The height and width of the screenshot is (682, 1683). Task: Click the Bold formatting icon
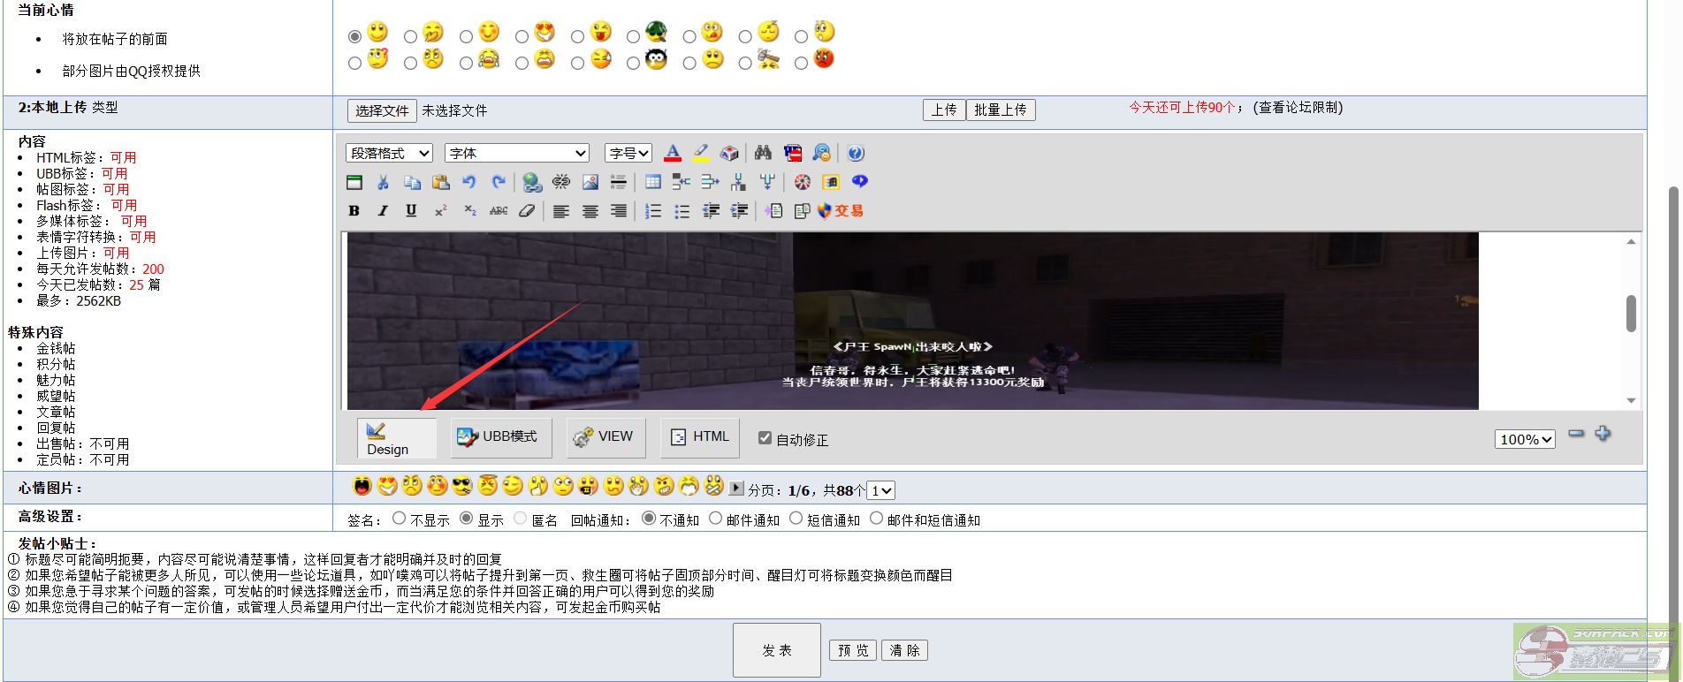(354, 211)
